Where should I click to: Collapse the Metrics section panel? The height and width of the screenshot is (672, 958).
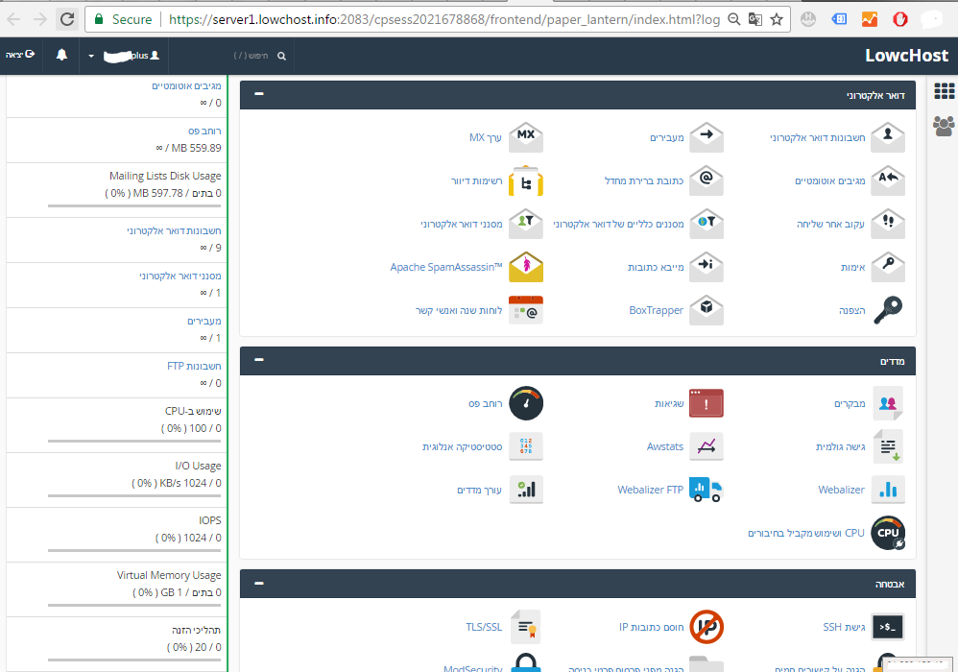(259, 360)
